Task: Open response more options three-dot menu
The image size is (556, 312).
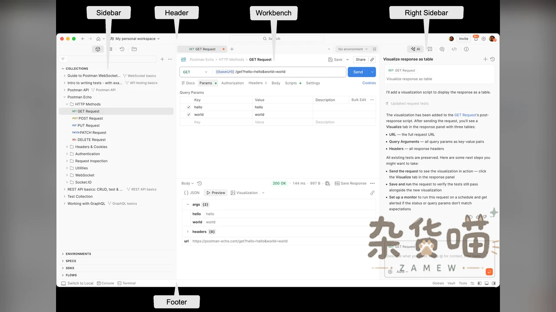Action: point(372,183)
